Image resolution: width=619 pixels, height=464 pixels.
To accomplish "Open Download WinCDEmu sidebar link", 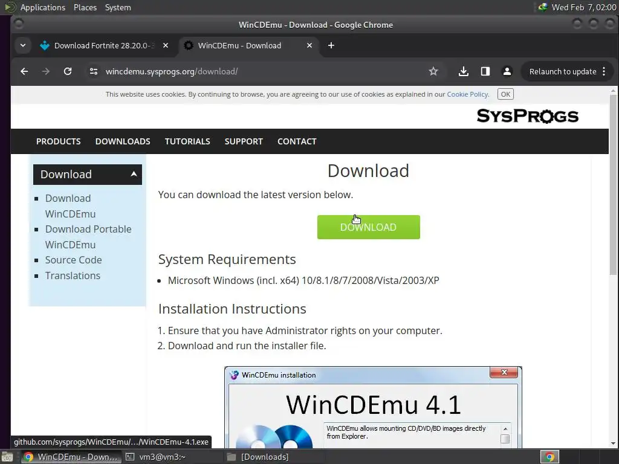I will click(70, 206).
